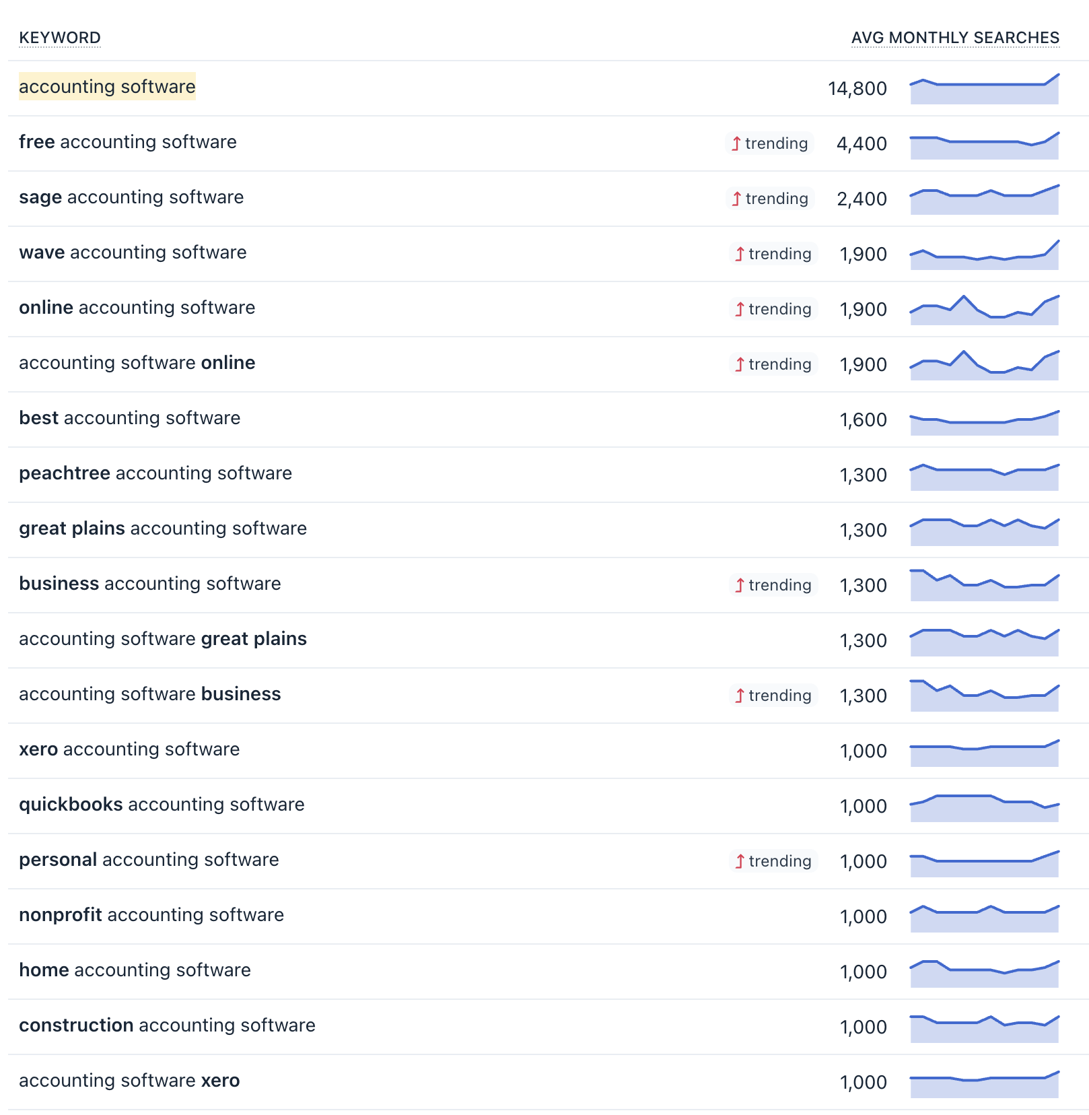Click 'home accounting software' keyword
This screenshot has width=1089, height=1115.
point(135,970)
